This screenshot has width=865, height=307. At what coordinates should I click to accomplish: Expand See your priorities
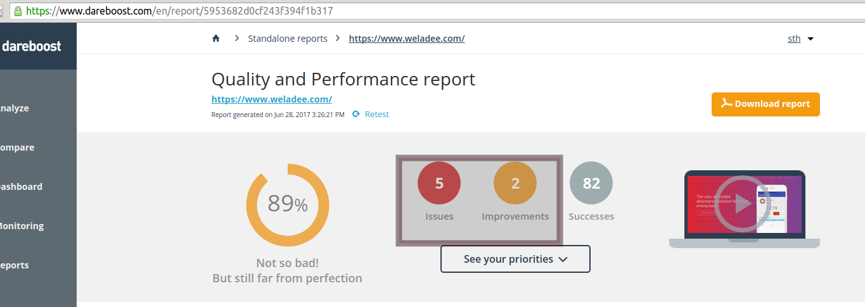point(515,259)
